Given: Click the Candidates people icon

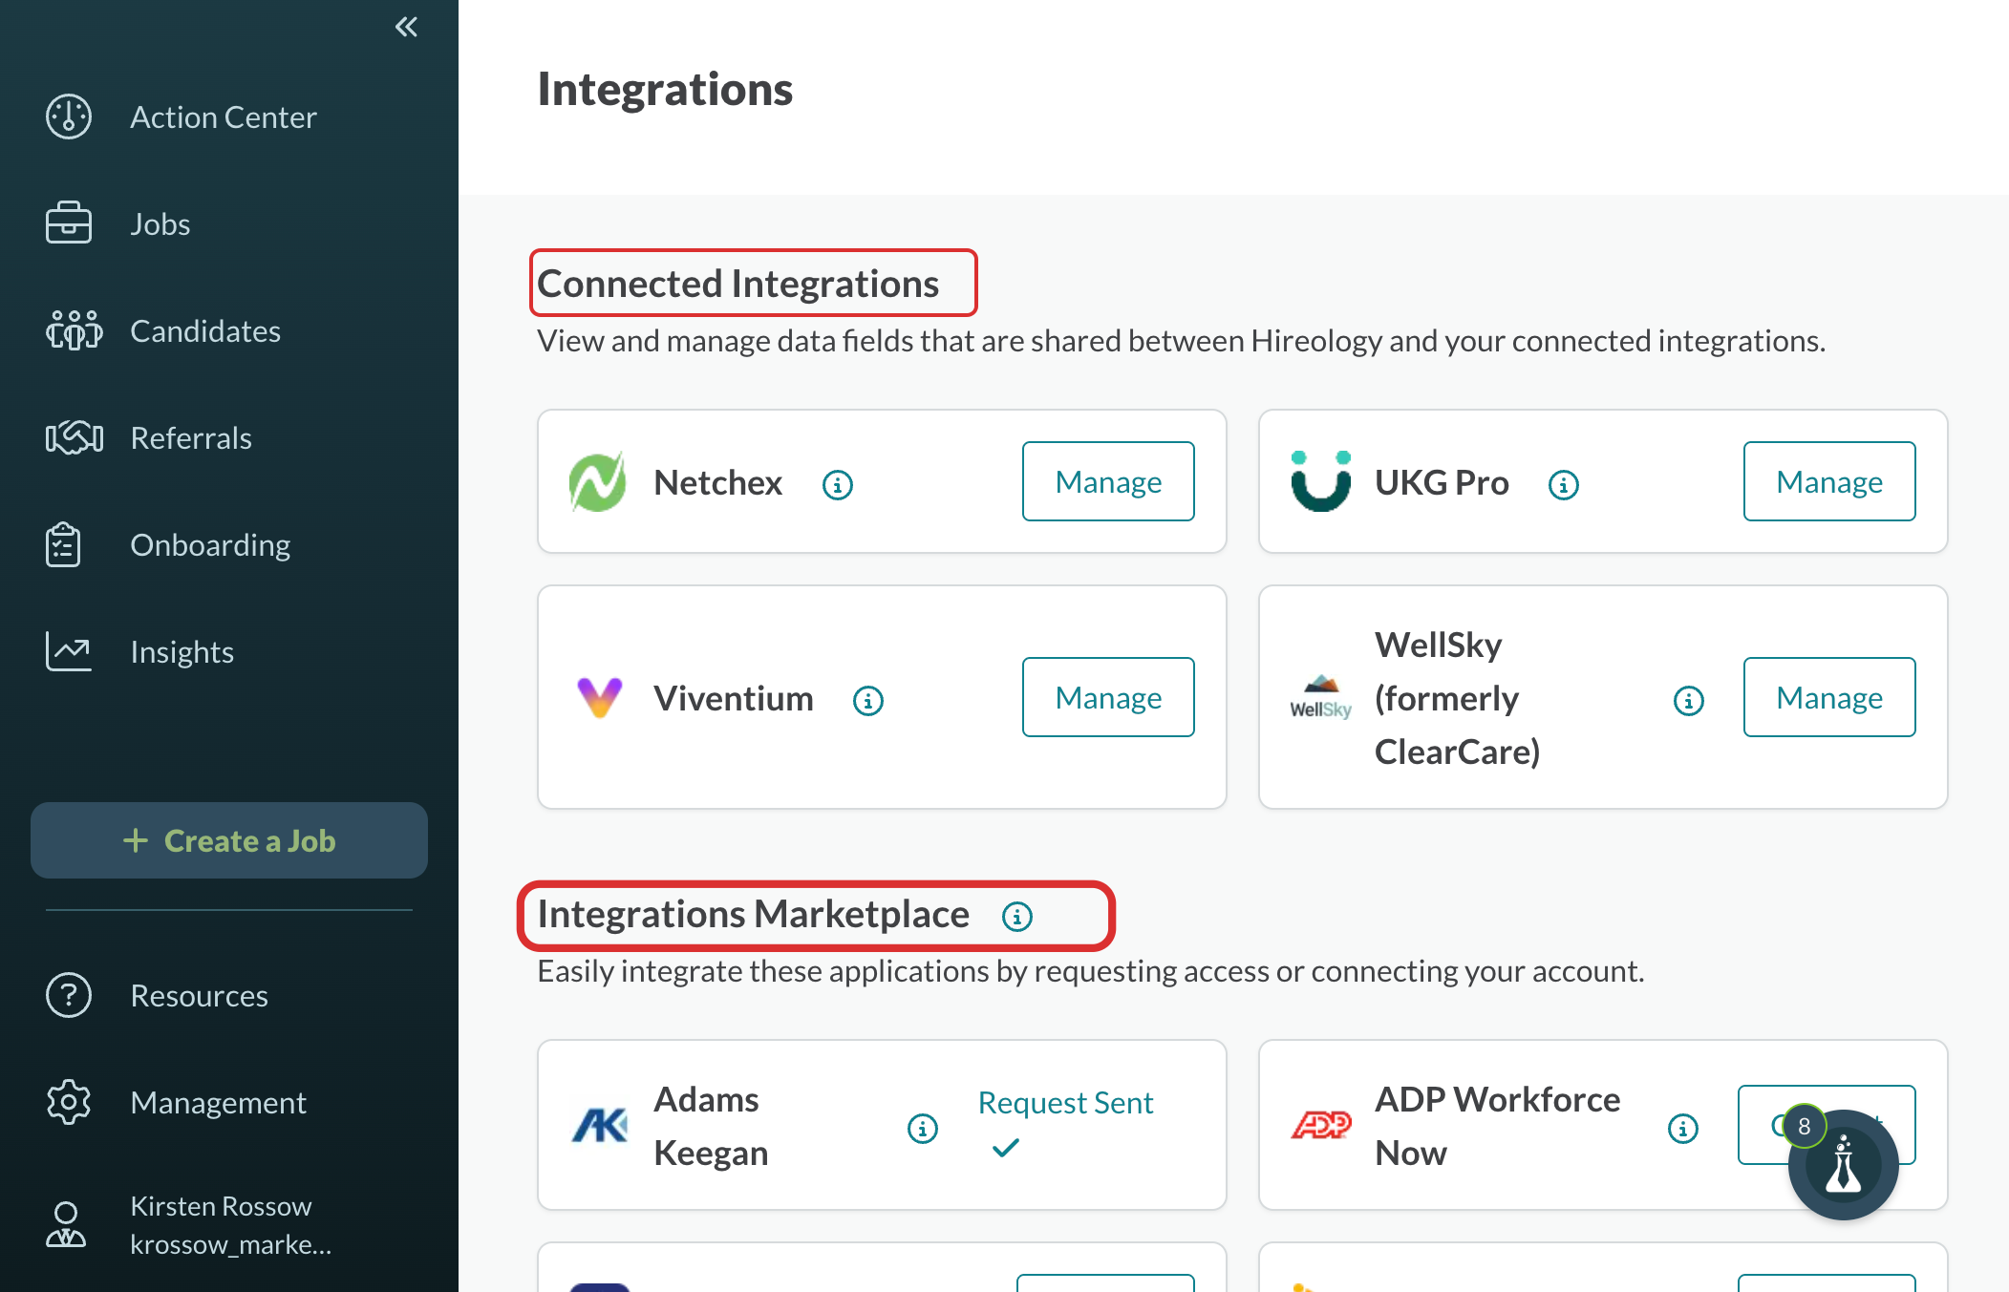Looking at the screenshot, I should coord(74,330).
